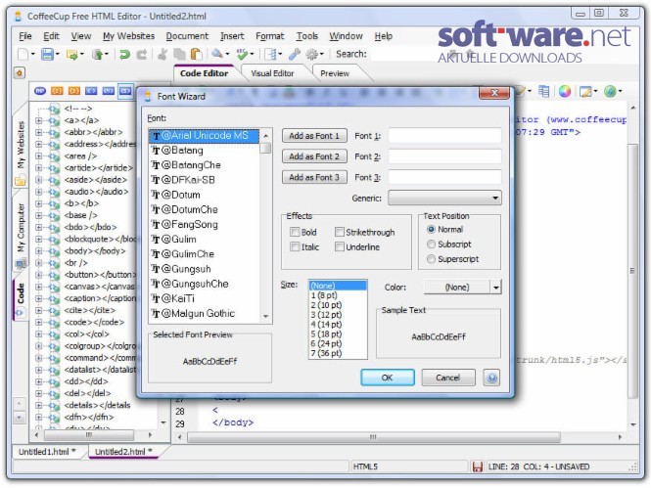Click the Font 1 input field
This screenshot has height=489, width=651.
(444, 136)
